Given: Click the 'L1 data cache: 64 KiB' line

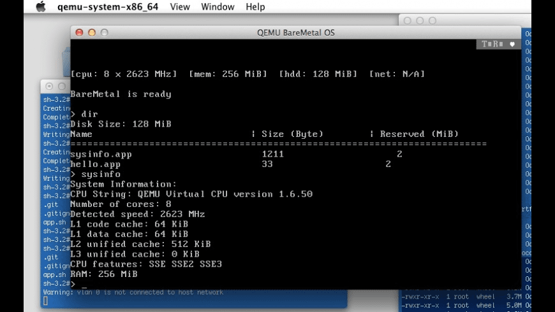Looking at the screenshot, I should pyautogui.click(x=129, y=234).
